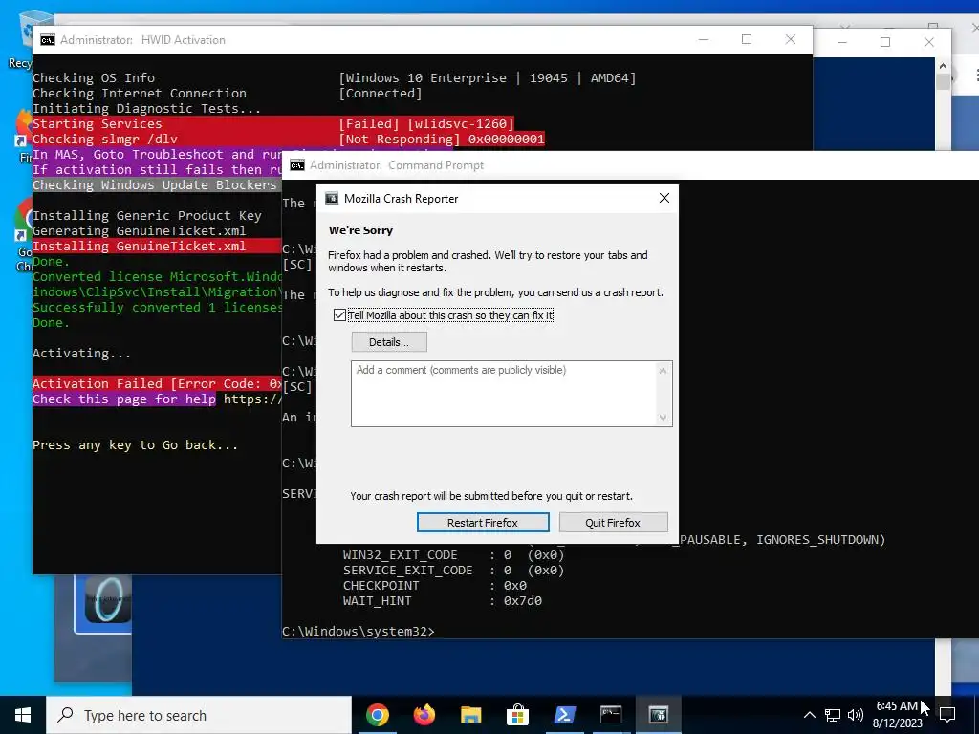Close the background window behind HWID
979x734 pixels.
(929, 42)
